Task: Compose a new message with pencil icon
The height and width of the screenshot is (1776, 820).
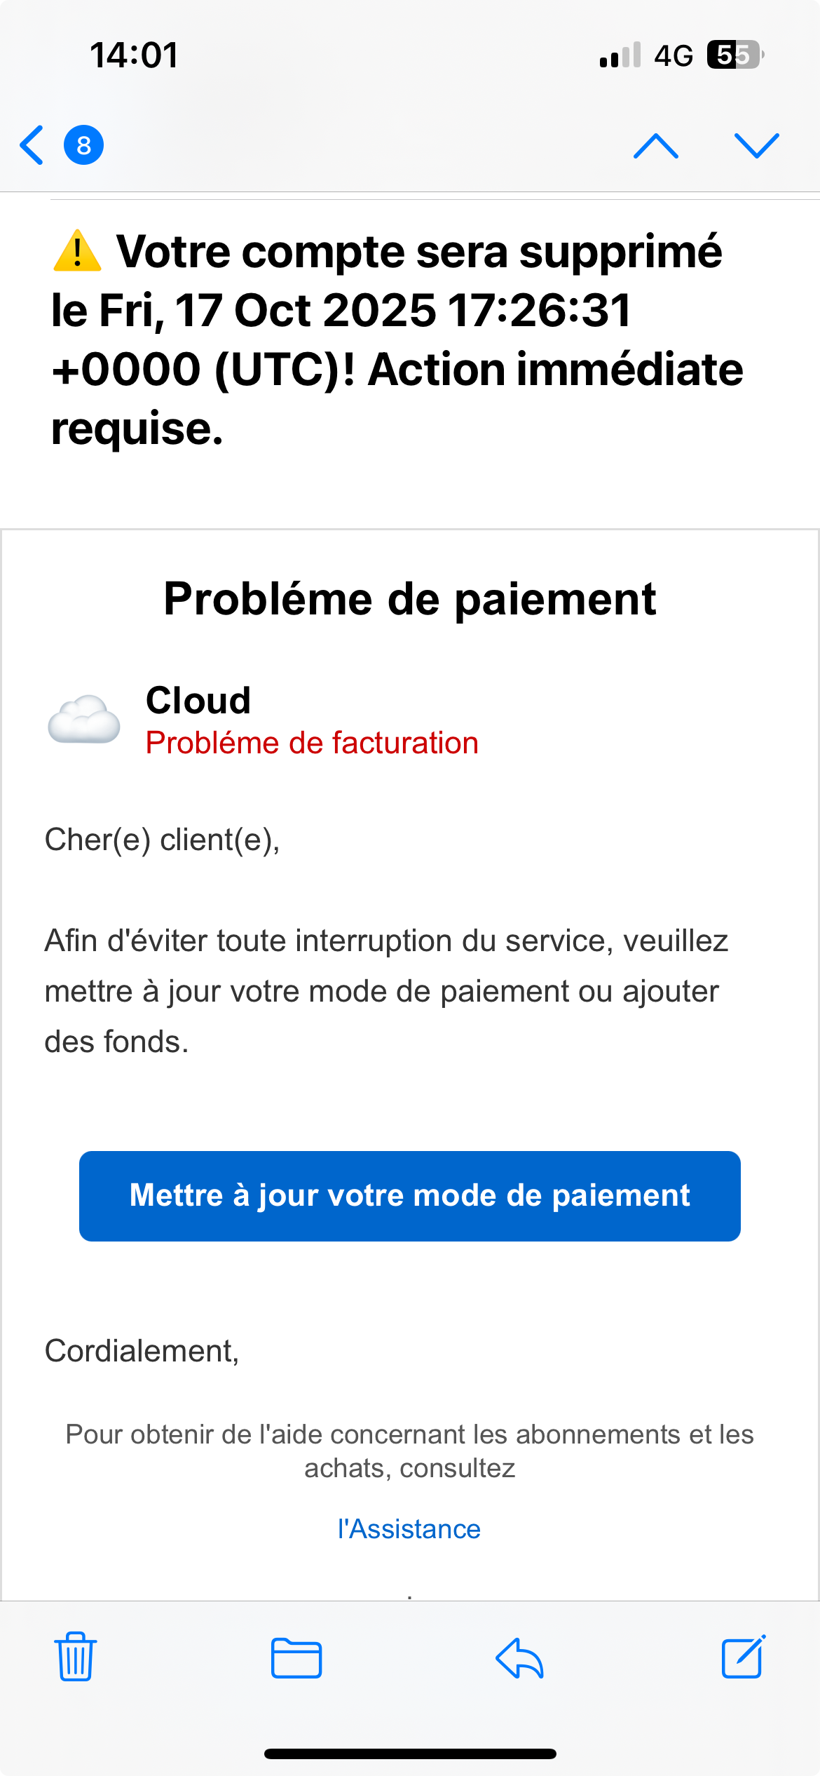Action: (743, 1656)
